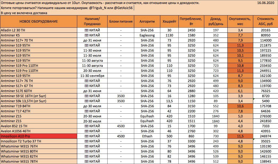
Task: Click the "Доход, руб/день" column header
Action: (216, 22)
